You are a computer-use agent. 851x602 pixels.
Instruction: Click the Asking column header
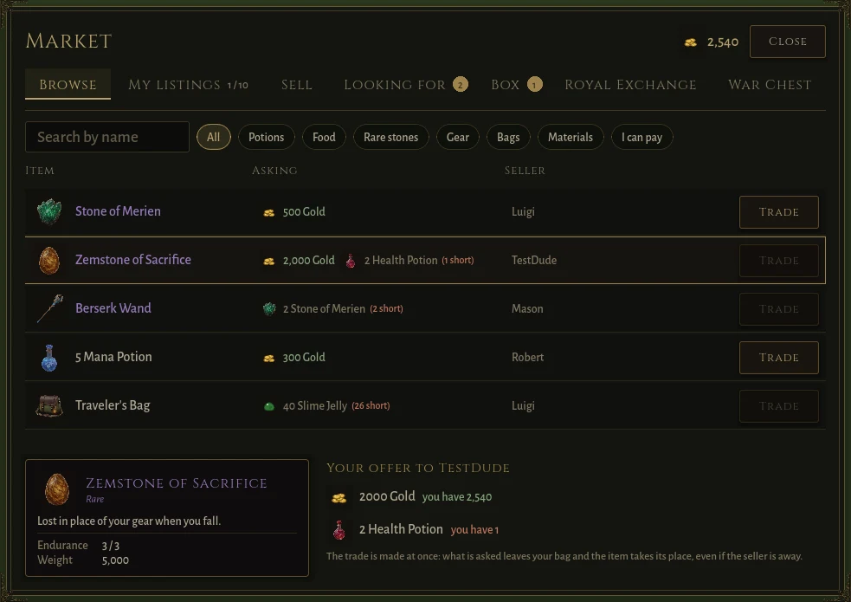pos(274,171)
